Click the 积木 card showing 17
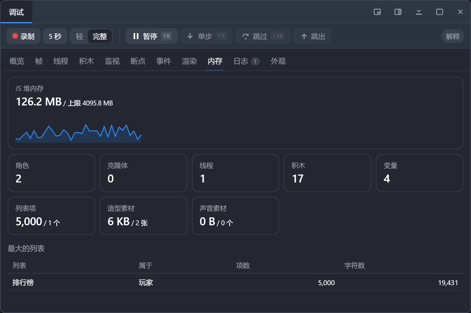The height and width of the screenshot is (313, 471). [327, 173]
